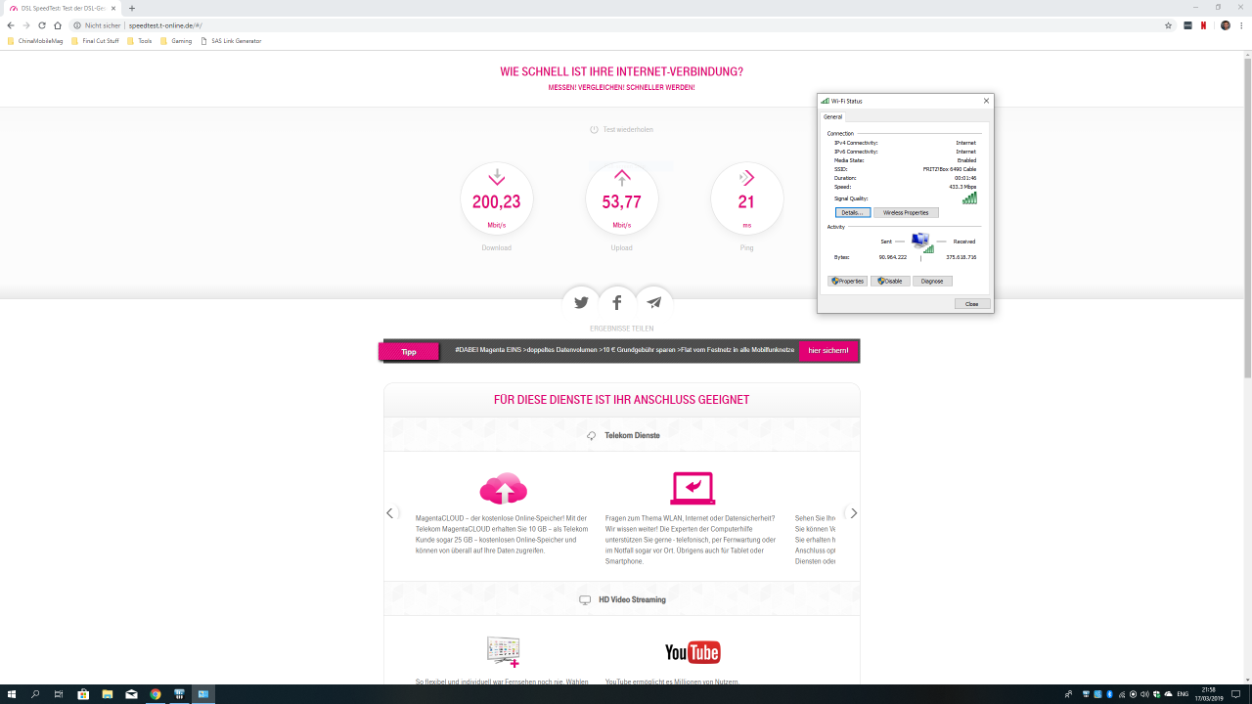Viewport: 1252px width, 704px height.
Task: Click the 'hier sichern!' button
Action: pyautogui.click(x=829, y=350)
